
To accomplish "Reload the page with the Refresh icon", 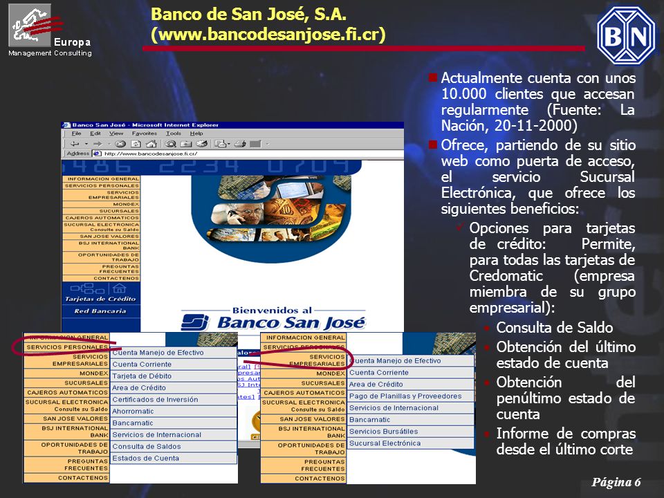I will pos(136,144).
